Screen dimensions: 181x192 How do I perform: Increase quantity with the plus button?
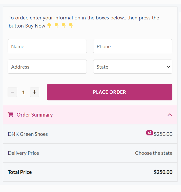pos(34,92)
